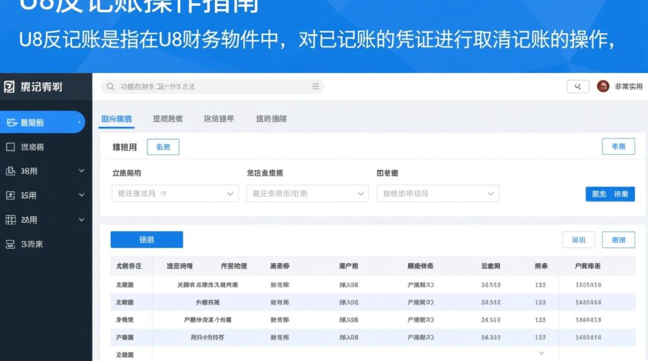
Task: Click the small outlined button beside the panel title
Action: coord(163,147)
